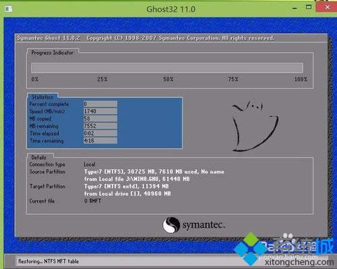Click the 100% progress marker label
Screen dimensions: 337x269
coord(301,79)
